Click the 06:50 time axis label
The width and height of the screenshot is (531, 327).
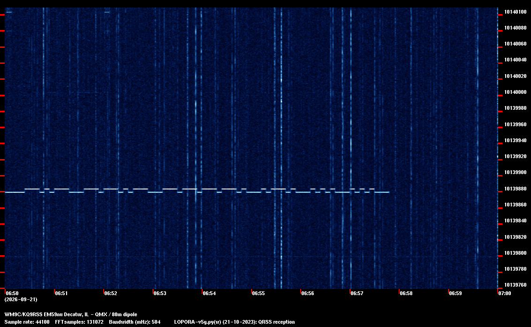coord(12,293)
